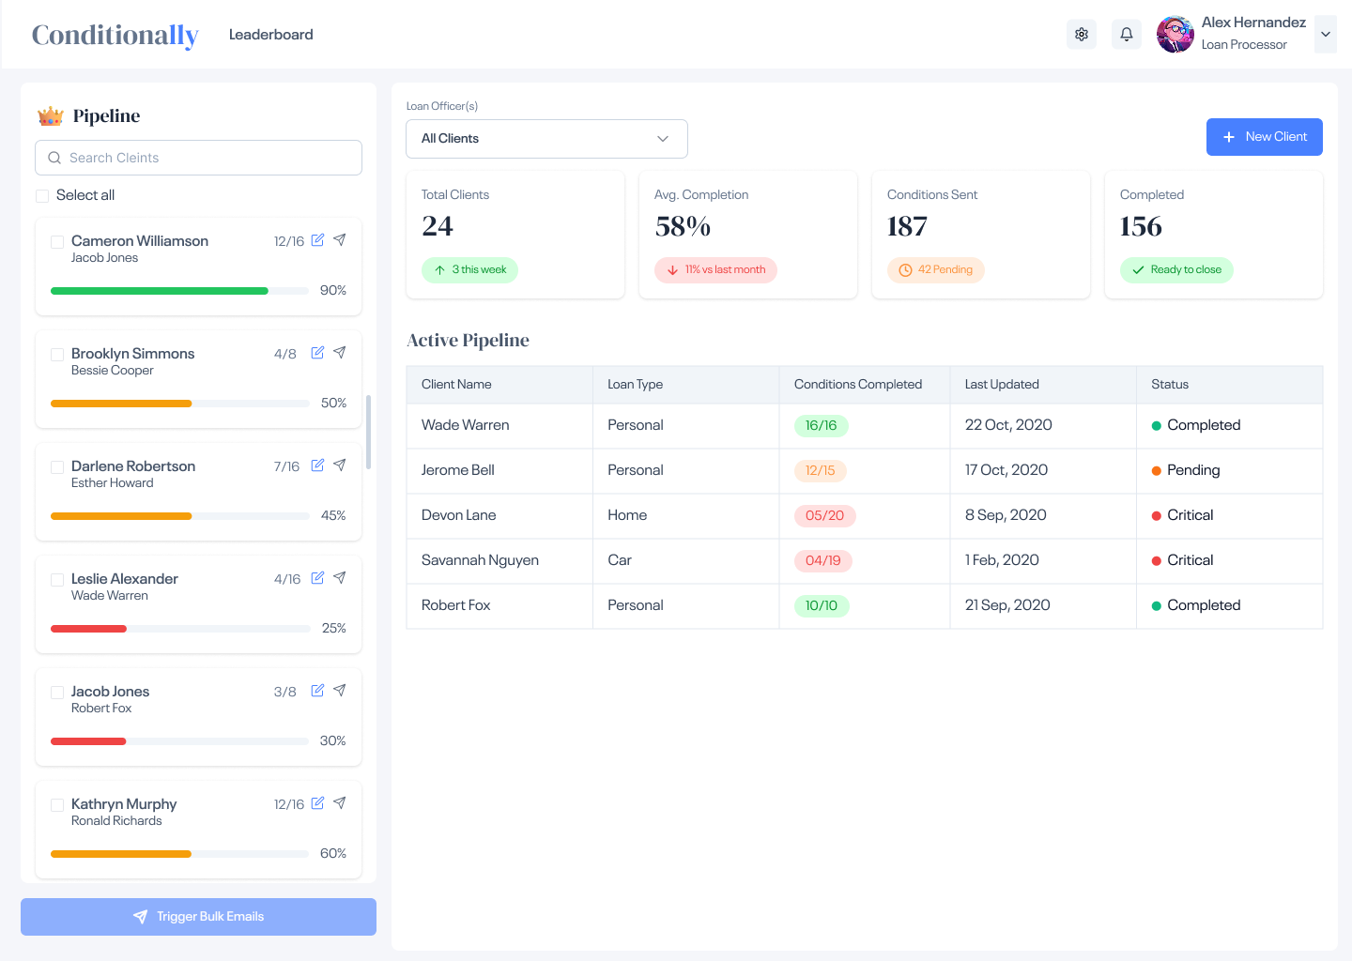Click the edit icon for Cameron Williamson

(x=316, y=240)
